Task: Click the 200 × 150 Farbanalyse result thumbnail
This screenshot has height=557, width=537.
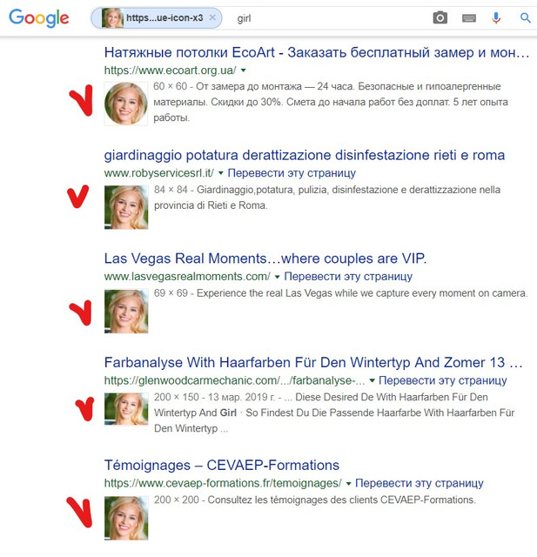Action: tap(126, 409)
